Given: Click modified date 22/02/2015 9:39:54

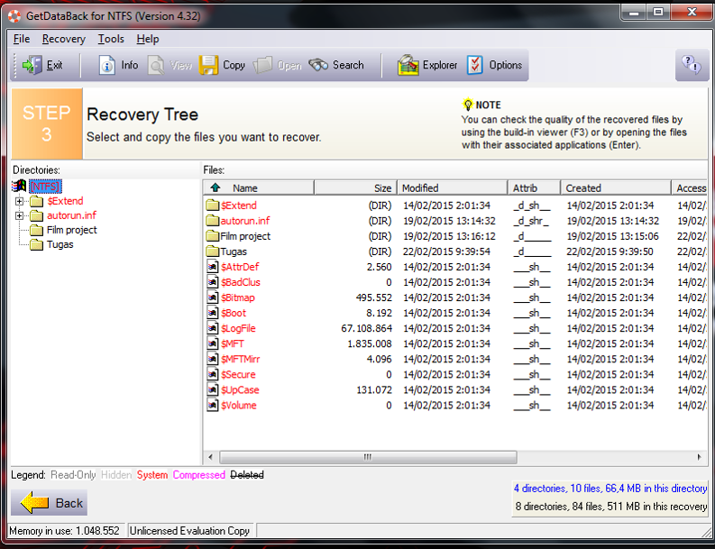Looking at the screenshot, I should point(446,252).
